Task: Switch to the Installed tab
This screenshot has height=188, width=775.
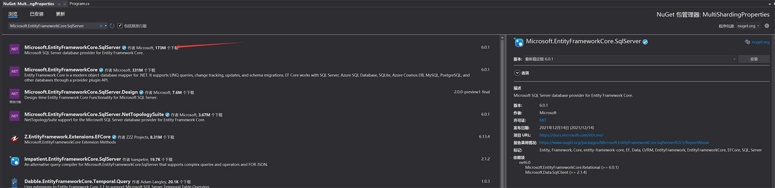Action: coord(37,14)
